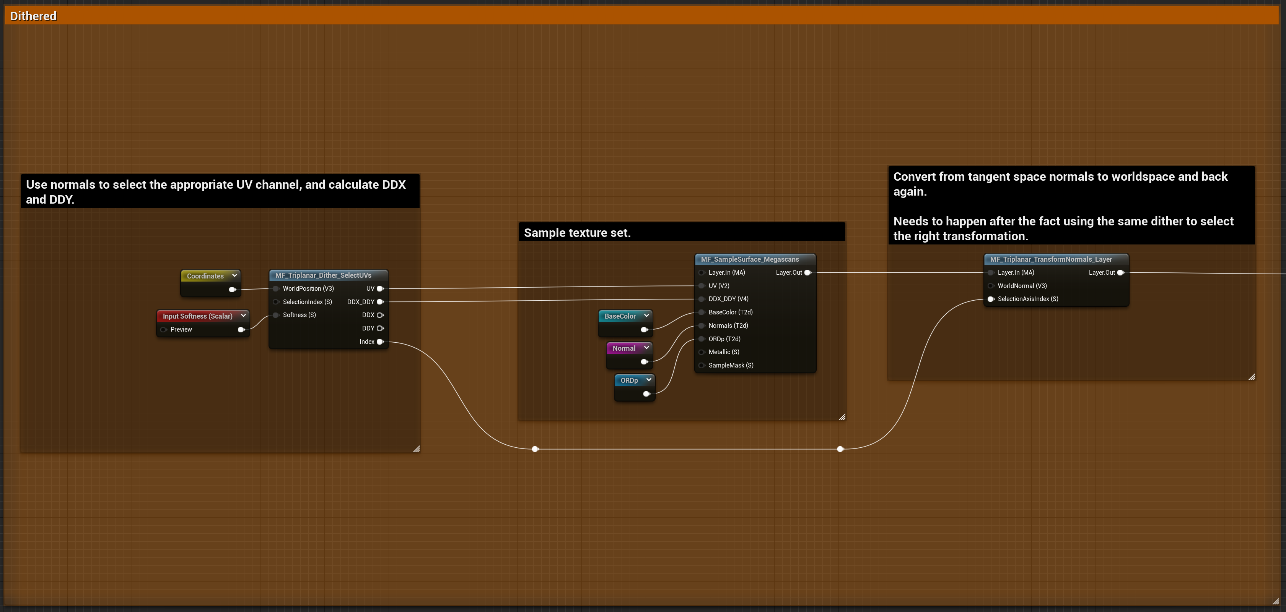
Task: Click Layer.Out pin on SampleSurface_Megascans
Action: pos(808,273)
